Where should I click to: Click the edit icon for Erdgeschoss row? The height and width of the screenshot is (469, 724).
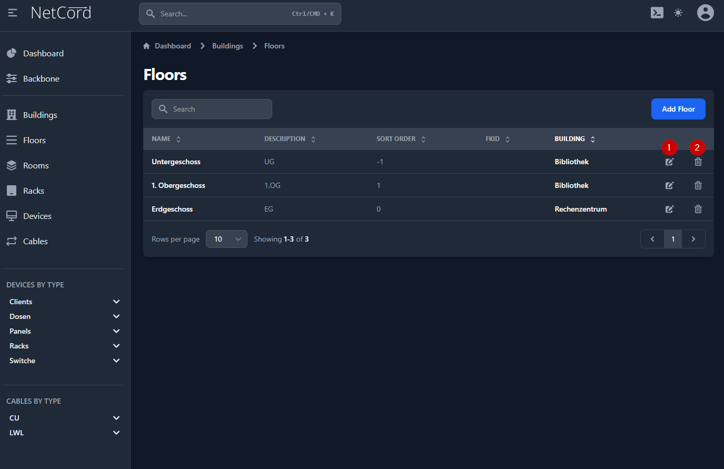pyautogui.click(x=669, y=209)
